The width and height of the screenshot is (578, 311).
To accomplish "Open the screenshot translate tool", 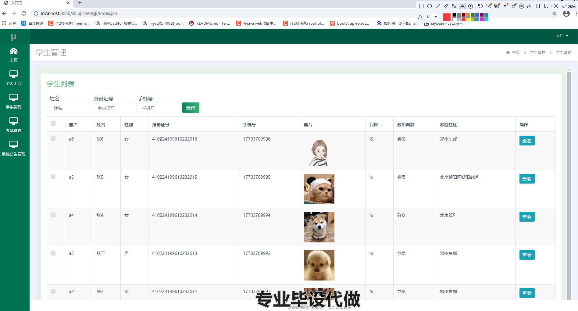I will coord(497,6).
